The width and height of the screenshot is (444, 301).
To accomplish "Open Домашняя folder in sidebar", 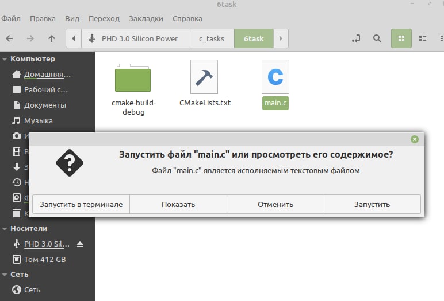I will coord(47,75).
